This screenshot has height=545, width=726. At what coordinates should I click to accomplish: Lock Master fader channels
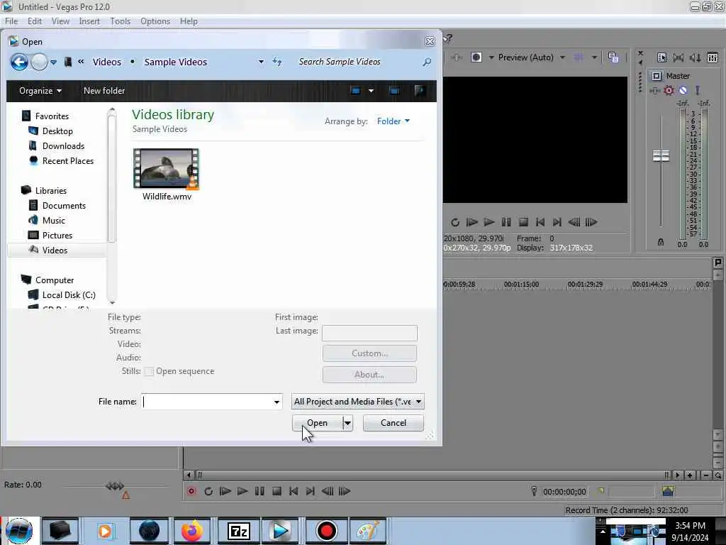coord(661,243)
